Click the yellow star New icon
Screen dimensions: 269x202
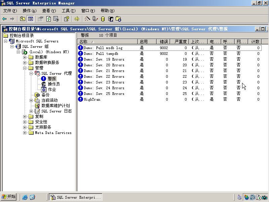point(77,19)
